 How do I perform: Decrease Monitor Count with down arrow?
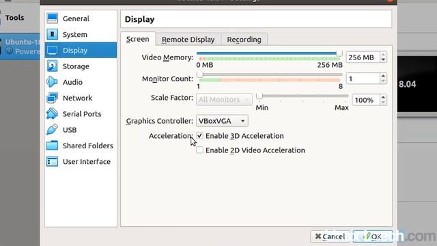[383, 81]
